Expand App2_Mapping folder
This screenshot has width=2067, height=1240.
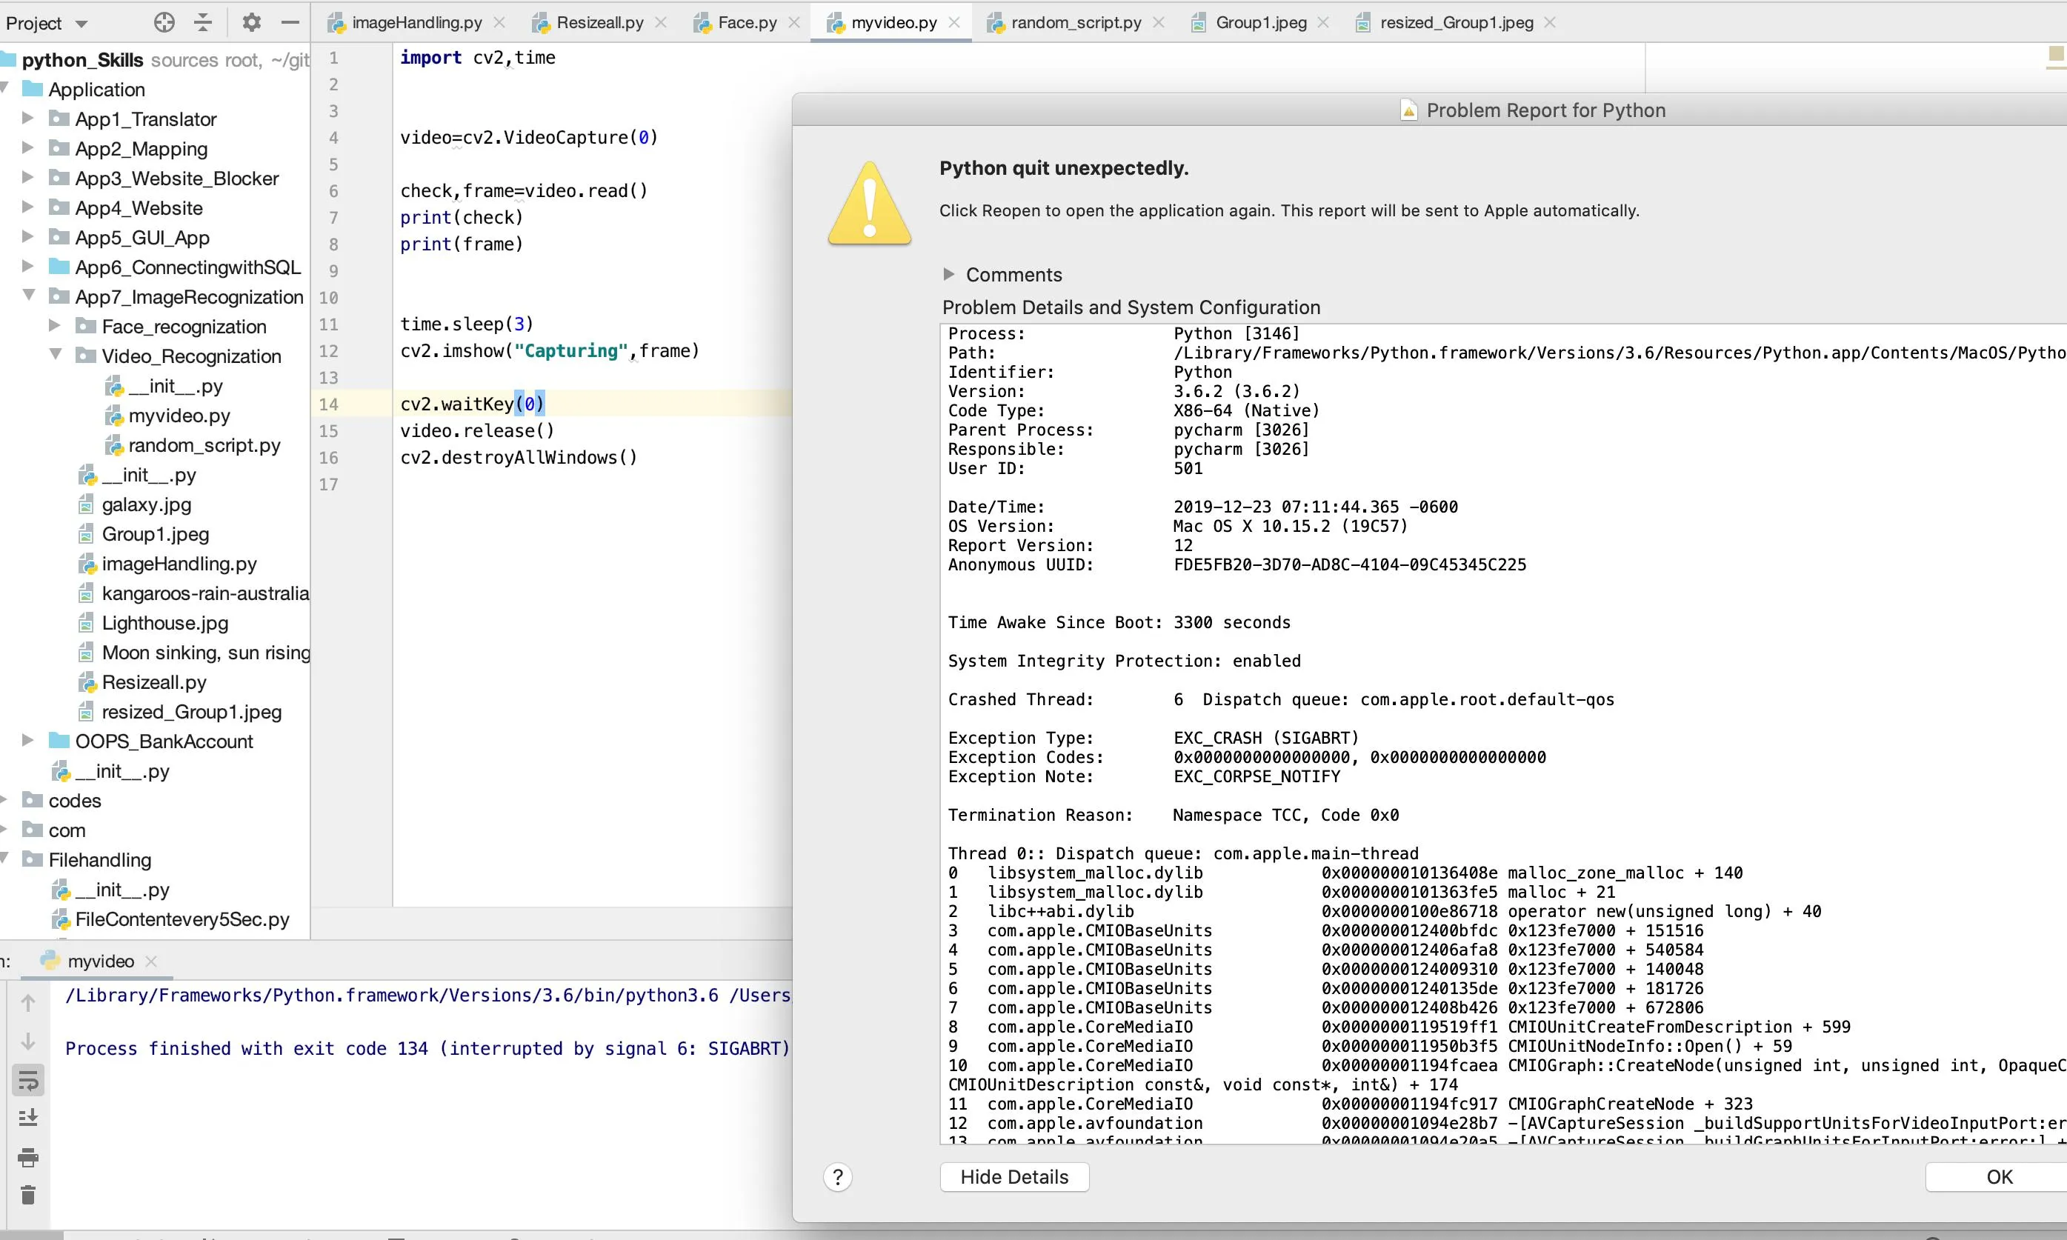(27, 148)
